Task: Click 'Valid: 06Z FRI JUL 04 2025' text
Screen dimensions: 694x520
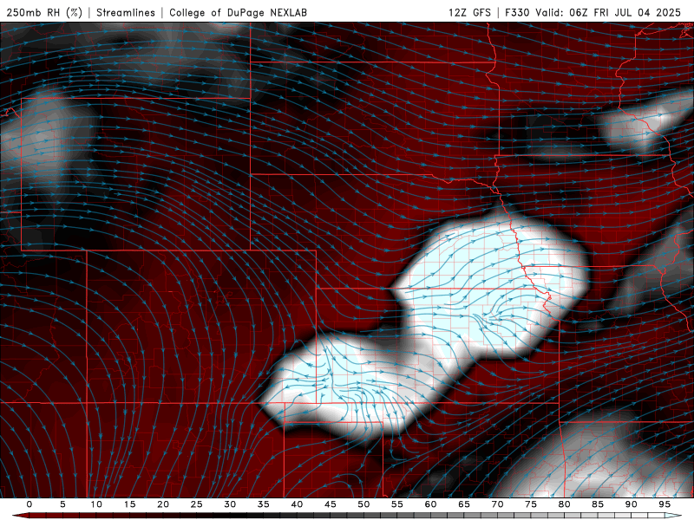Action: coord(608,12)
